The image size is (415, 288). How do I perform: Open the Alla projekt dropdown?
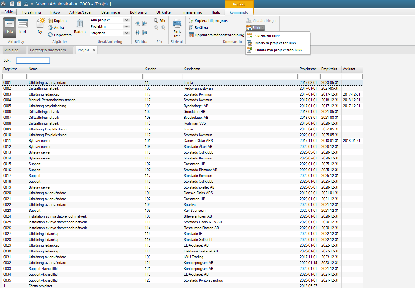pyautogui.click(x=127, y=20)
